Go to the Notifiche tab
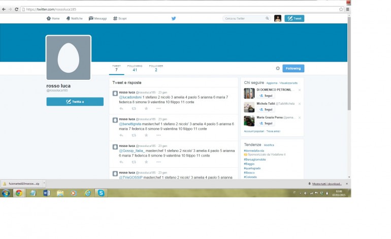 click(74, 18)
